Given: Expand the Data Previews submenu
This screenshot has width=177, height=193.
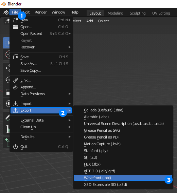Looking at the screenshot, I should coord(41,94).
